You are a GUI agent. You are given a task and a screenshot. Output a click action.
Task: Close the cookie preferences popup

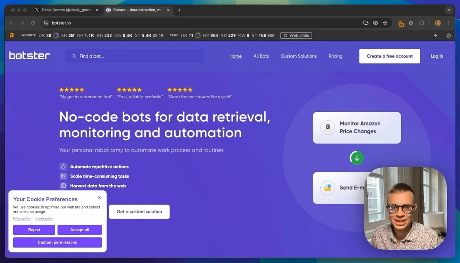point(99,198)
